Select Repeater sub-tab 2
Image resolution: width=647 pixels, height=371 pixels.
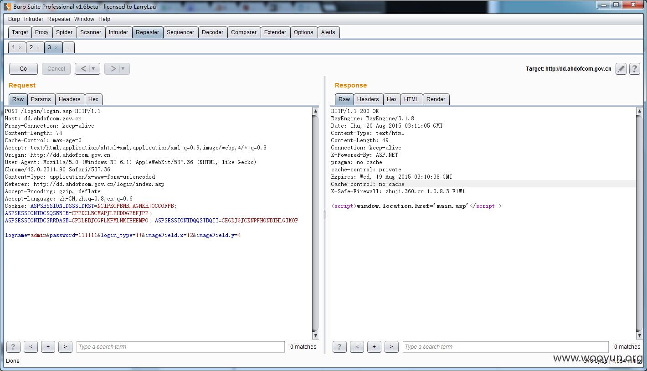point(31,47)
